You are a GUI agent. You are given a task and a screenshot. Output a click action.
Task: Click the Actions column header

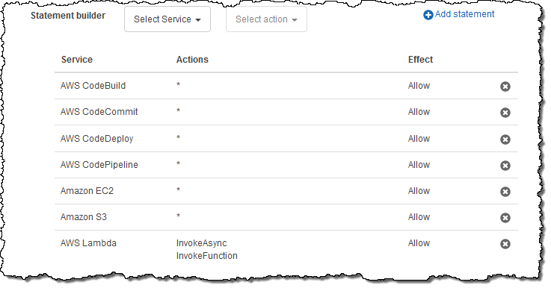click(192, 60)
